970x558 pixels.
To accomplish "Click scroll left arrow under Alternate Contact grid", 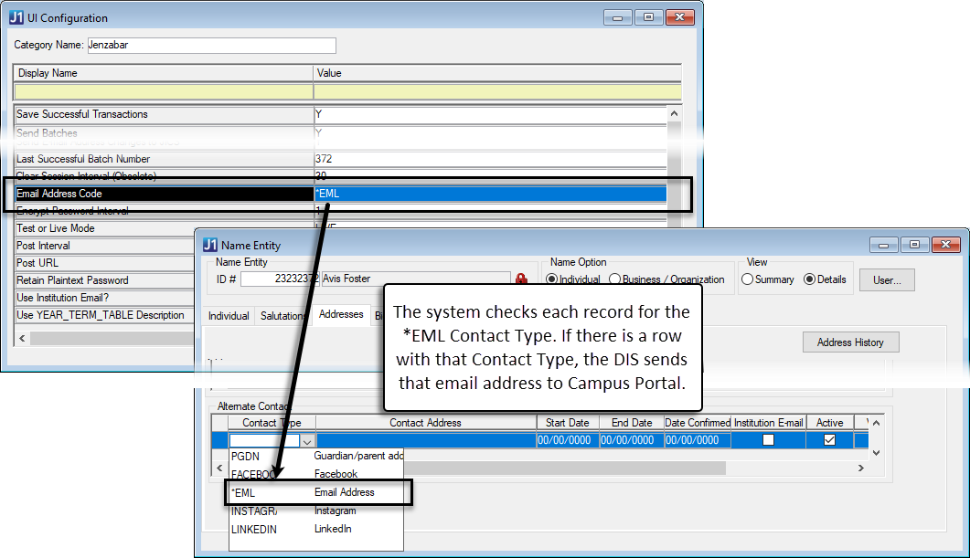I will click(x=219, y=468).
